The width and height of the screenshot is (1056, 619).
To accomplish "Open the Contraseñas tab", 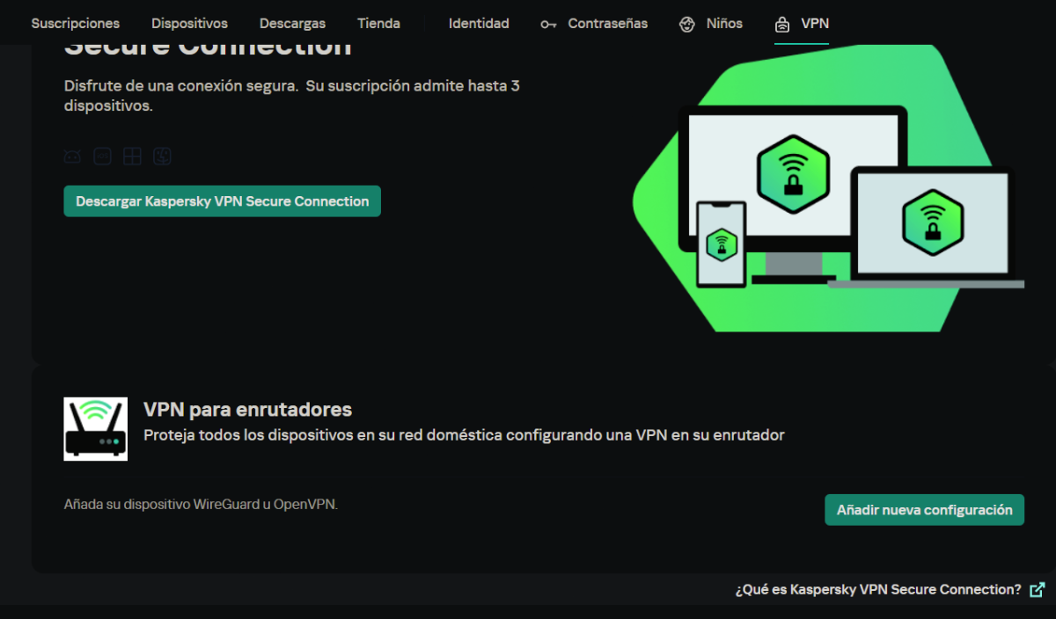I will (x=594, y=24).
